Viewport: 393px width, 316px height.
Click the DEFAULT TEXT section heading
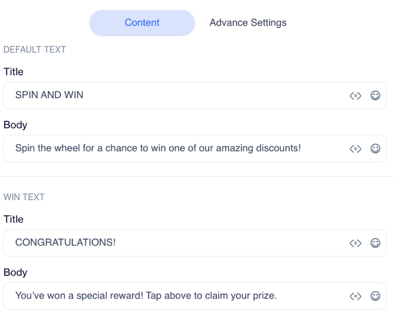[x=34, y=50]
